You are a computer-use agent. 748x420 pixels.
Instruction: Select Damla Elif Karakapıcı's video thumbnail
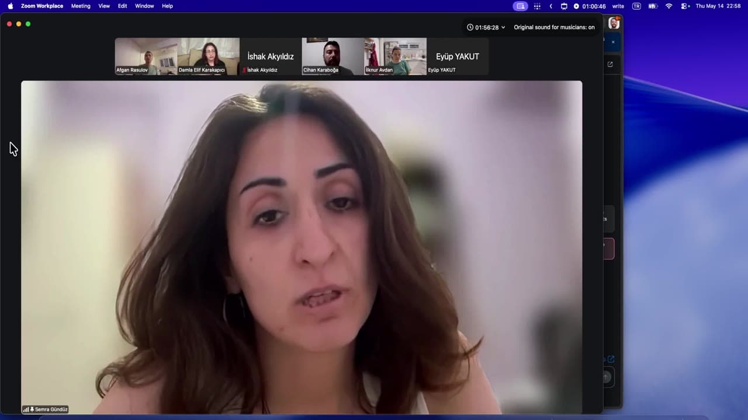(x=209, y=57)
